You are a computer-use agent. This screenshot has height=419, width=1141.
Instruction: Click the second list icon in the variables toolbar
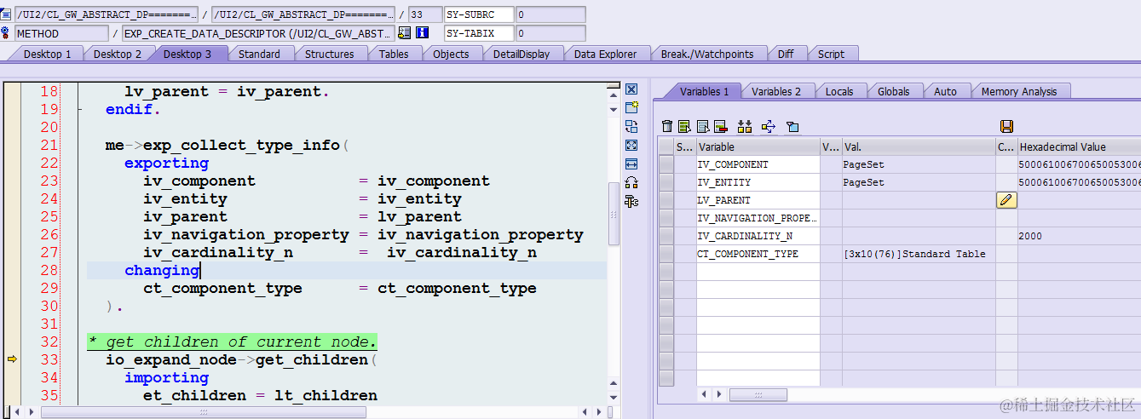coord(703,126)
